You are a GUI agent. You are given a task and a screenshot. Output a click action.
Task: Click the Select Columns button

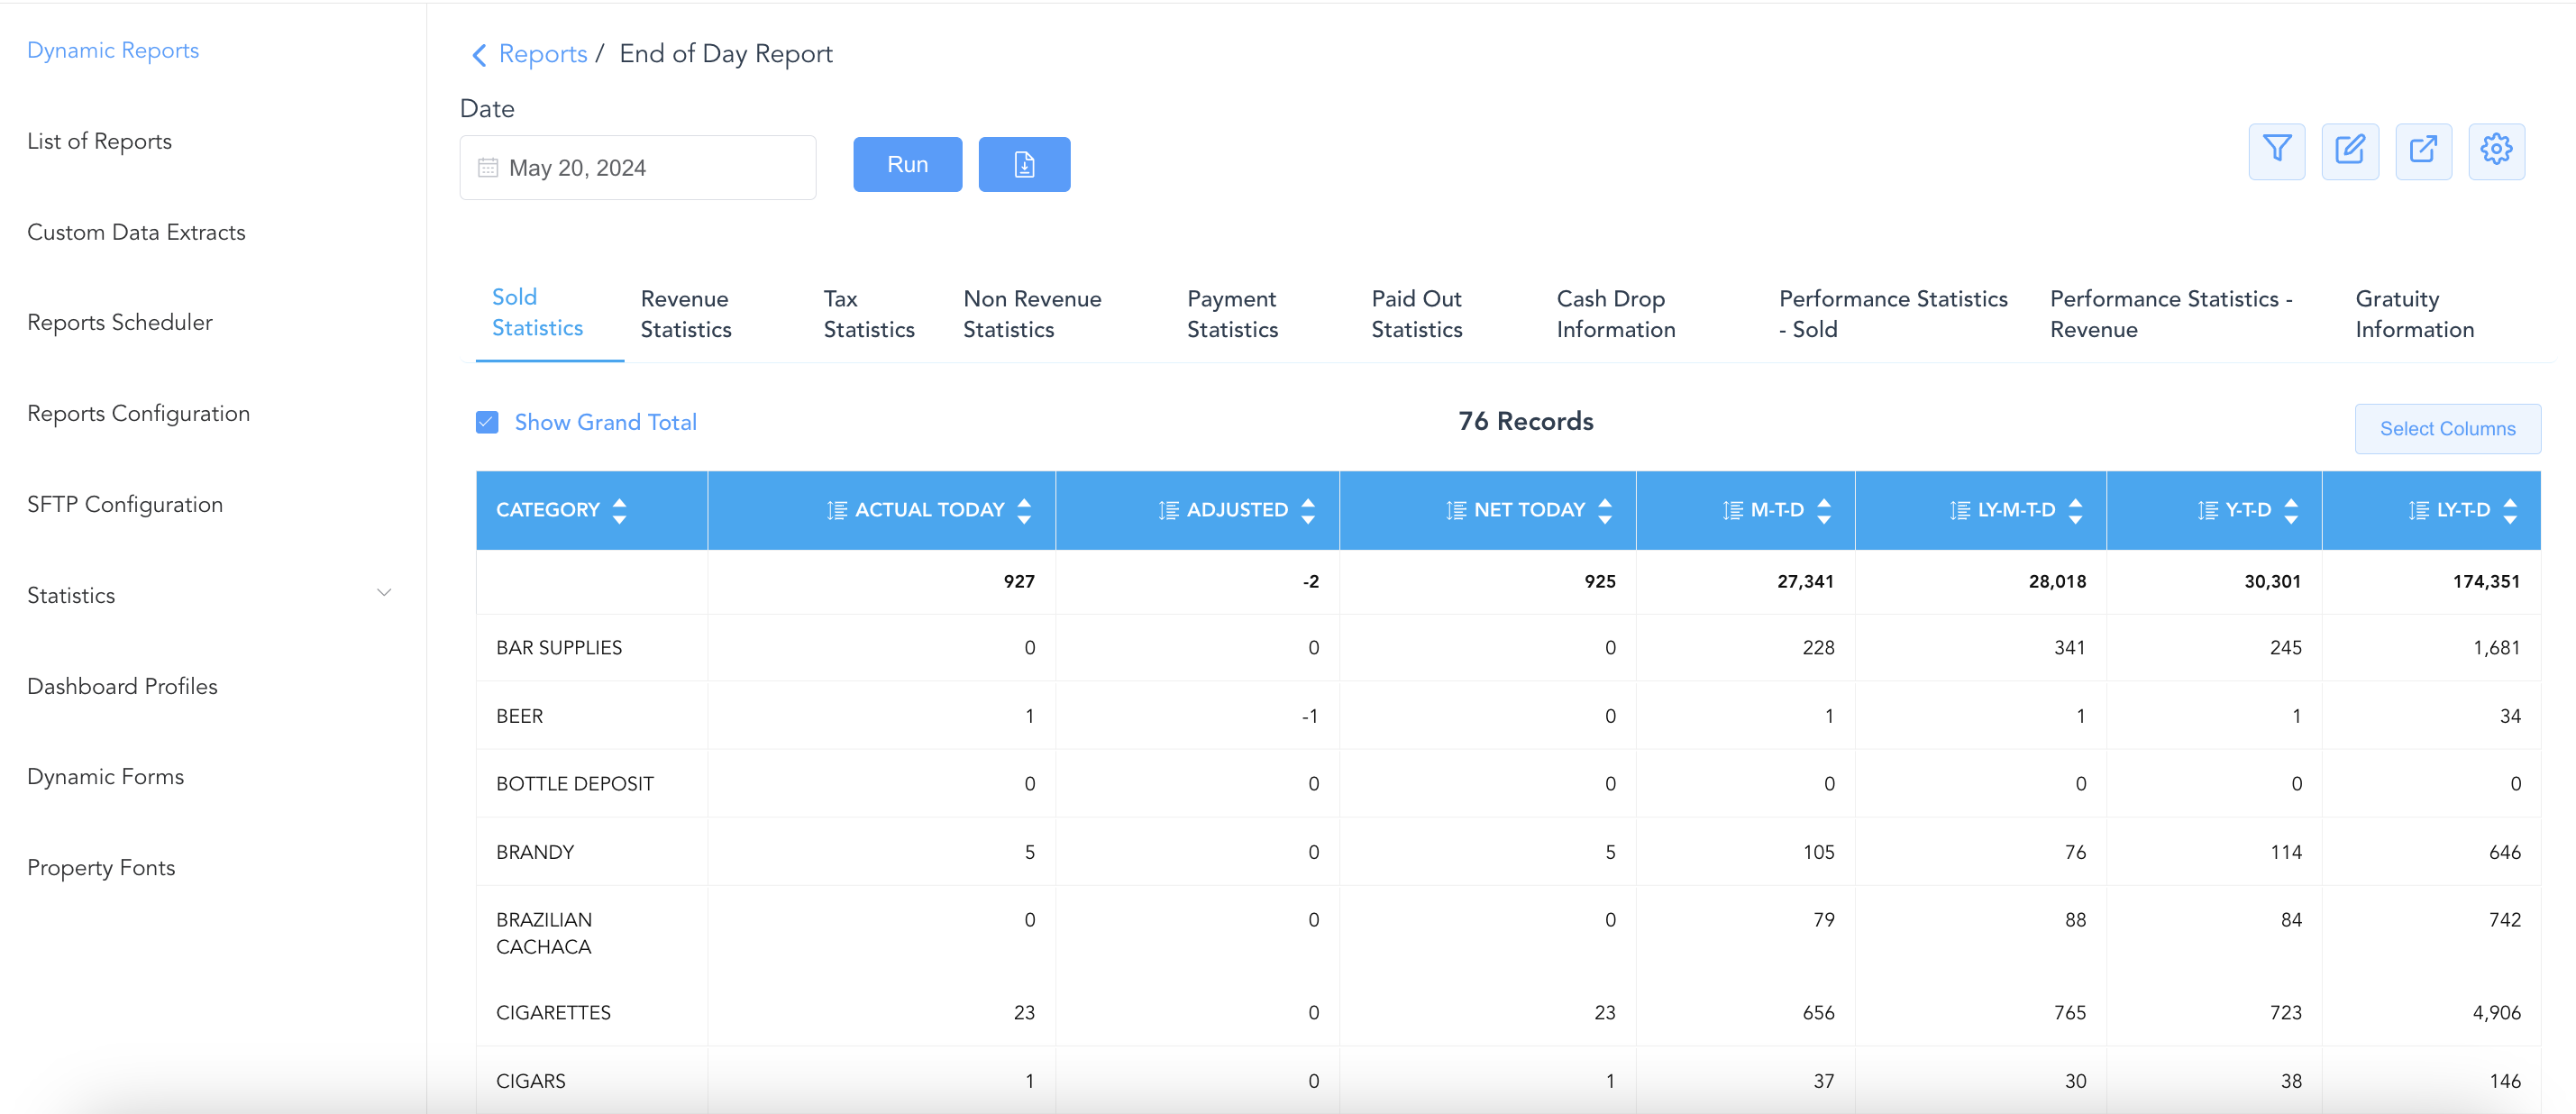2446,429
